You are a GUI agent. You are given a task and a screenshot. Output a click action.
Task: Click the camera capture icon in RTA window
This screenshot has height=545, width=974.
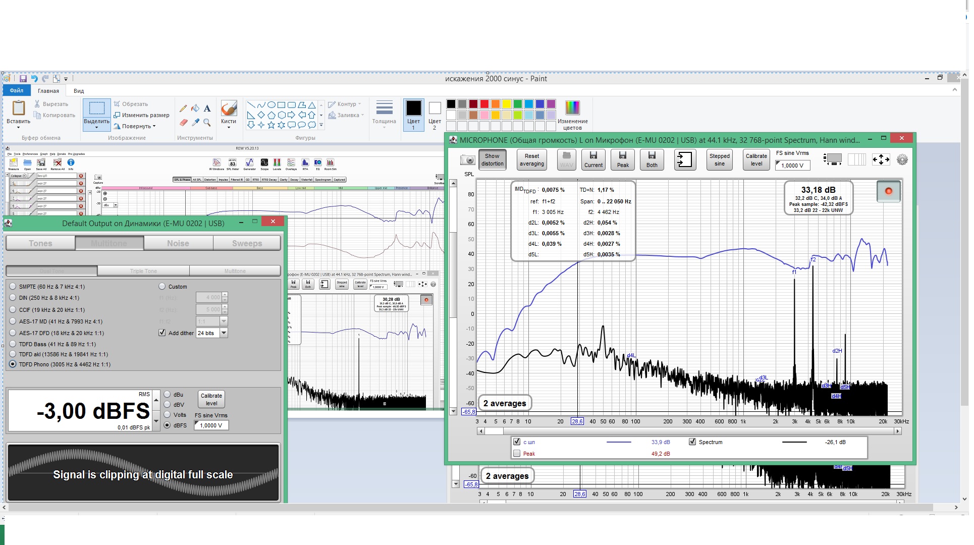tap(467, 160)
